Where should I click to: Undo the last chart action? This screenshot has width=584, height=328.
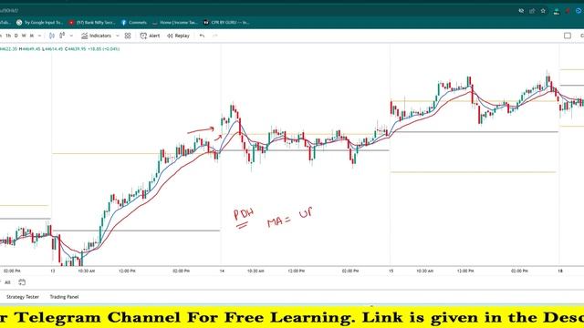202,36
